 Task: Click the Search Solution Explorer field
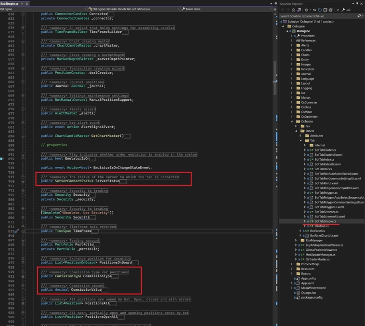[x=319, y=16]
